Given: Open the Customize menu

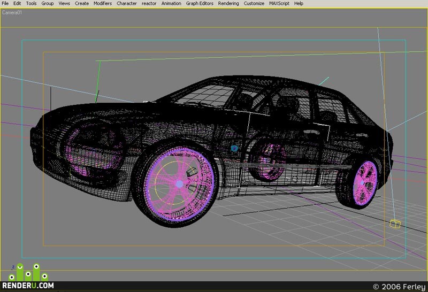Looking at the screenshot, I should coord(254,3).
